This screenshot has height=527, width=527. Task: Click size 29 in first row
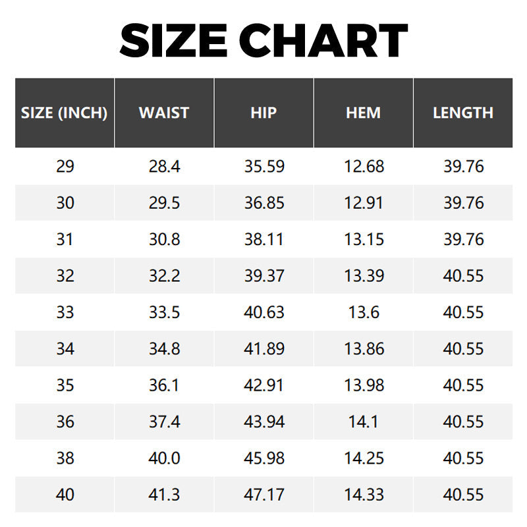pos(65,167)
